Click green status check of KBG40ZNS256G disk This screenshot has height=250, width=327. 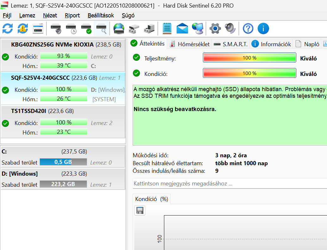pos(5,57)
